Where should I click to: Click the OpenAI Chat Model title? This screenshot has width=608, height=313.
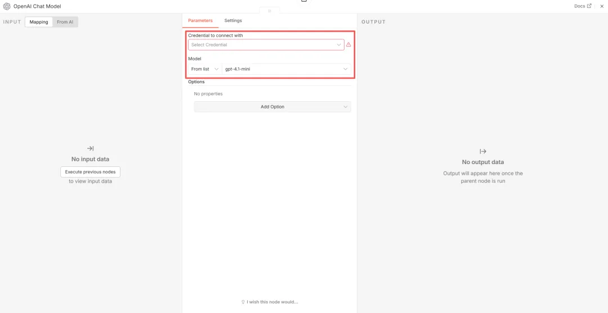pos(37,7)
